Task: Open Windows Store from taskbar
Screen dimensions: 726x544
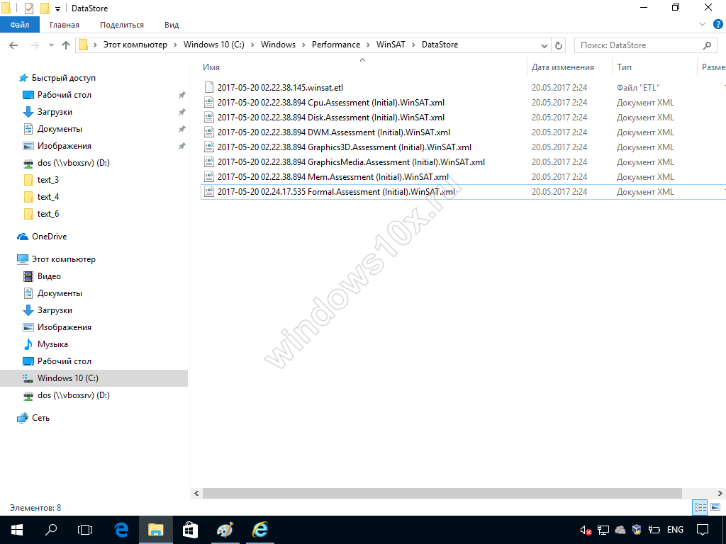Action: tap(190, 530)
